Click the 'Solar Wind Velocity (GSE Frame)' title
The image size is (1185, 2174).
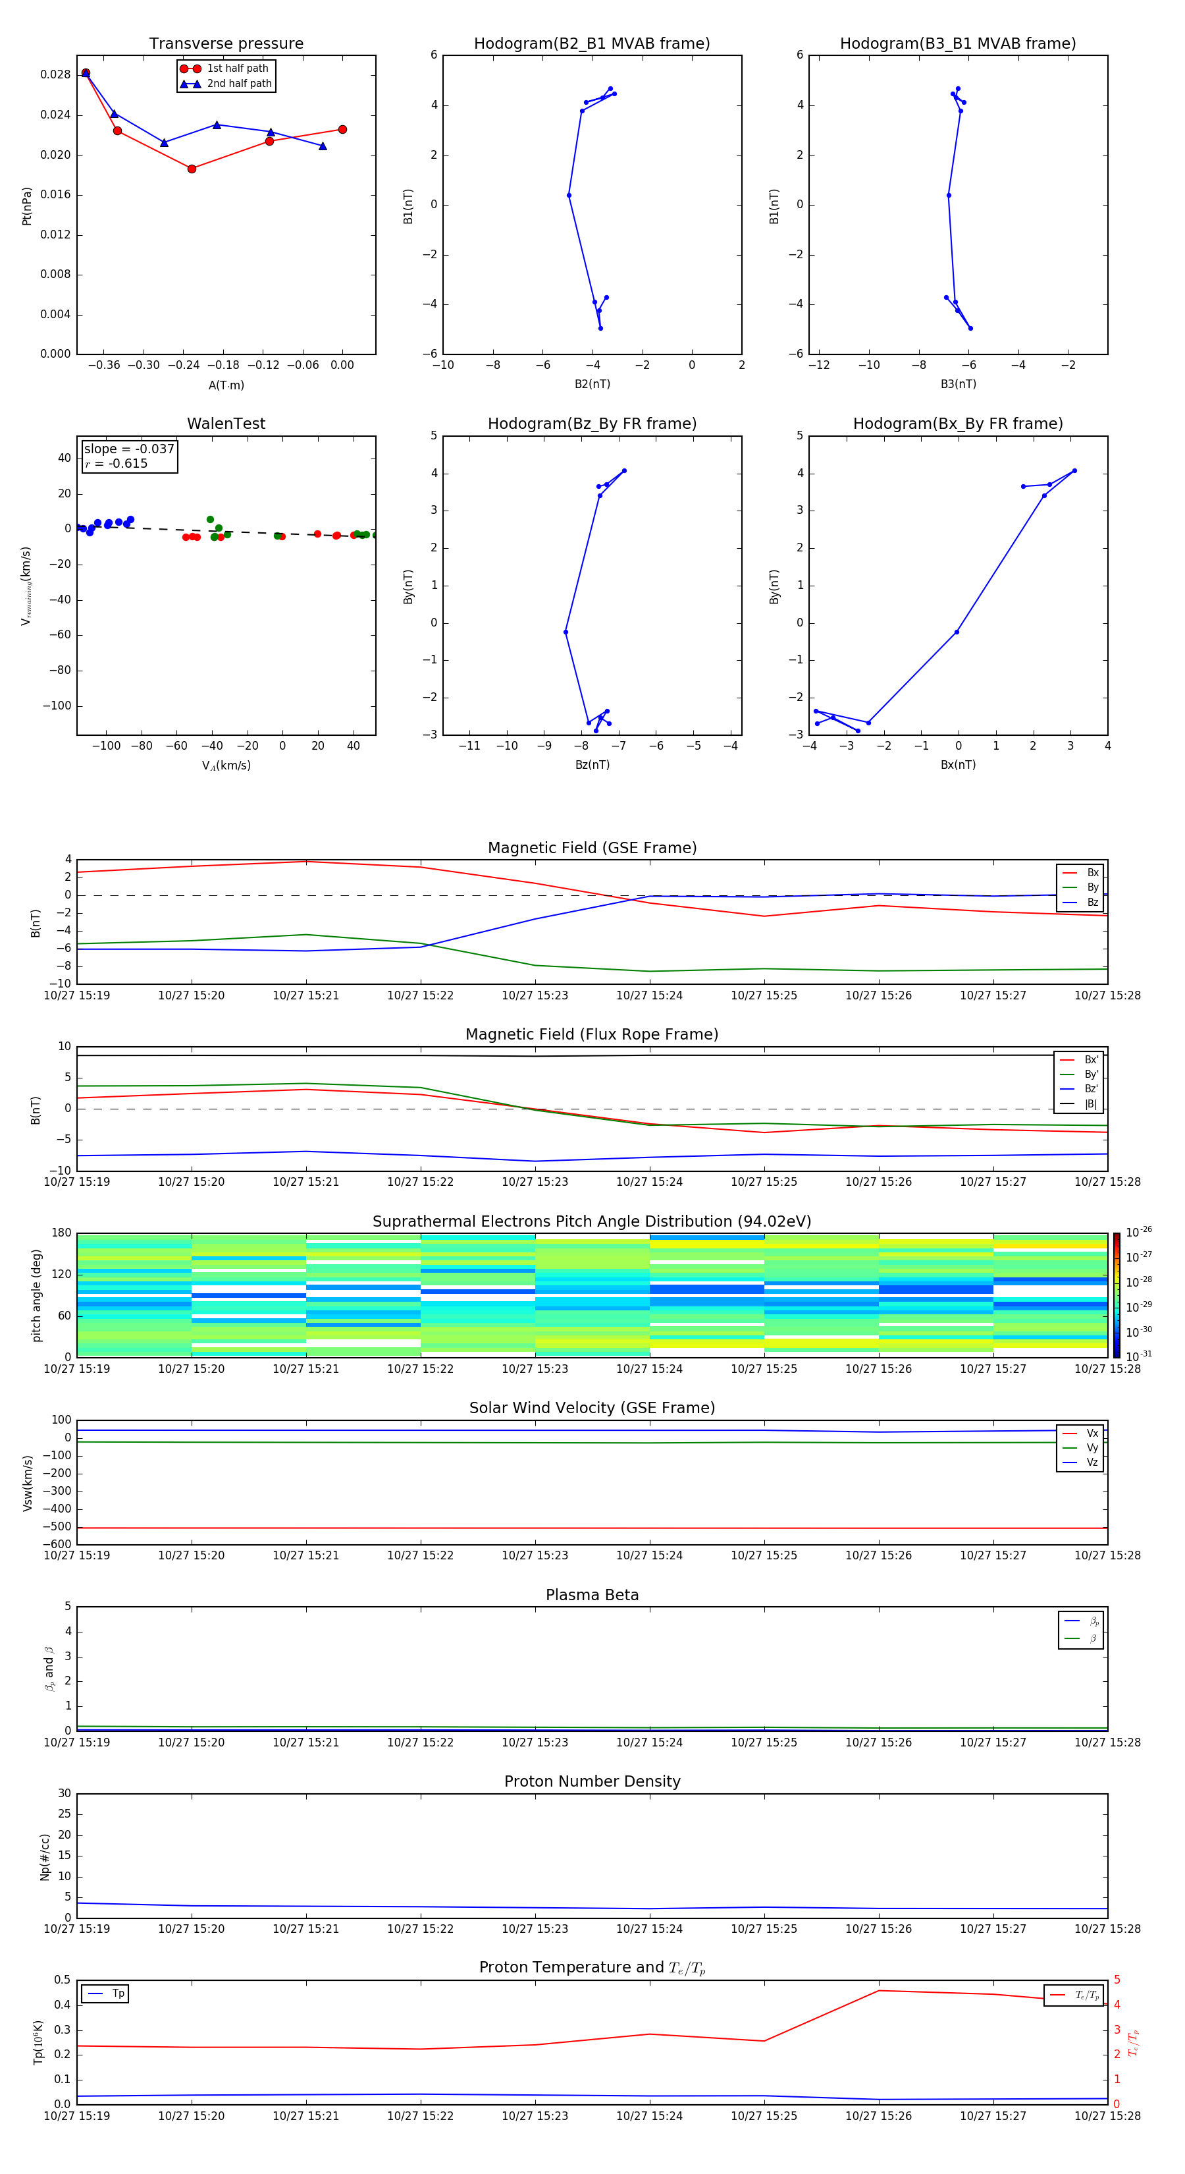[592, 1408]
